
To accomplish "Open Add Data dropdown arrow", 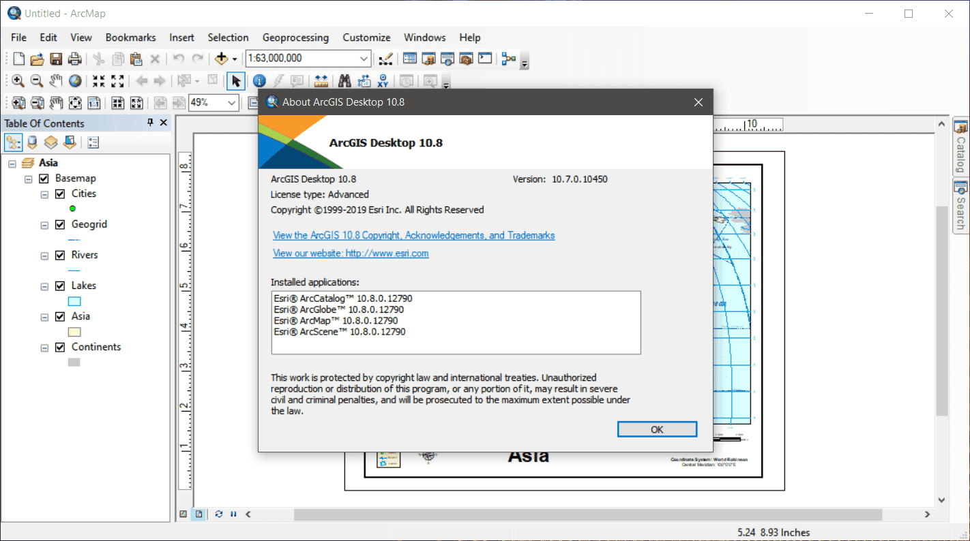I will 234,59.
